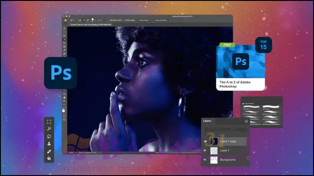Screen dimensions: 314x176
Task: Click the frame corners icon atop floating toolbar
Action: pyautogui.click(x=49, y=122)
